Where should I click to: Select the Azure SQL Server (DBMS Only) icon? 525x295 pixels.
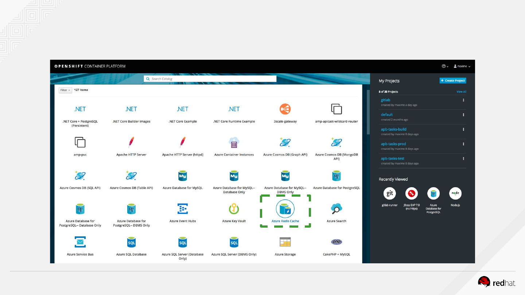pos(234,242)
